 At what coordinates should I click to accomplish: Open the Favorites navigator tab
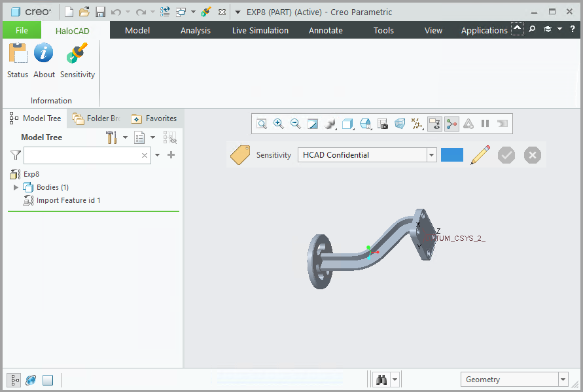[x=154, y=118]
